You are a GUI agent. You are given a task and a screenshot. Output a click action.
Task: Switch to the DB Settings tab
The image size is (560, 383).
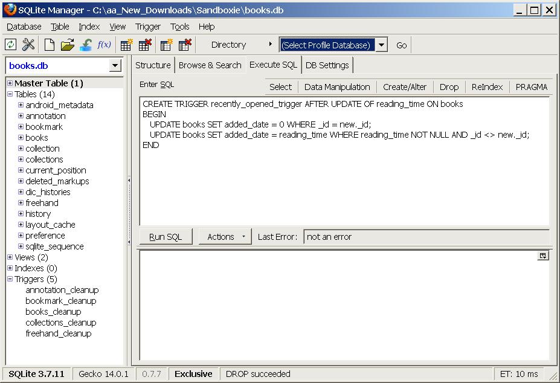(327, 65)
